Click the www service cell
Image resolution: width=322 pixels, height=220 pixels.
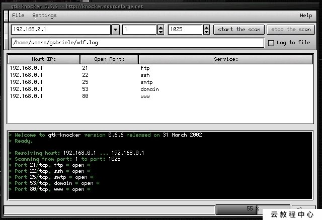point(145,96)
